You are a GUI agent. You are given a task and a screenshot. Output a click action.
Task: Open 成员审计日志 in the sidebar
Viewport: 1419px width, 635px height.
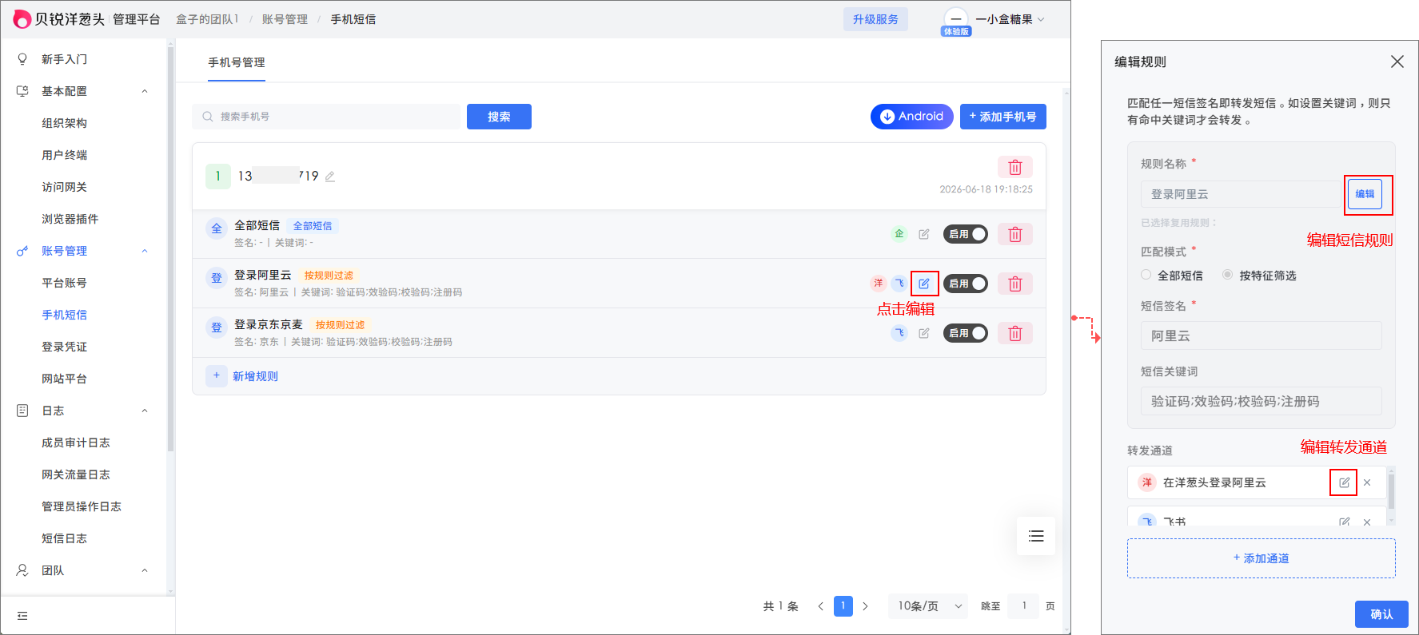(76, 443)
